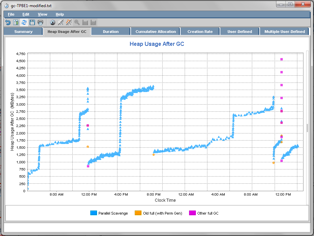
Task: Click the clock time-mode icon
Action: coord(53,22)
